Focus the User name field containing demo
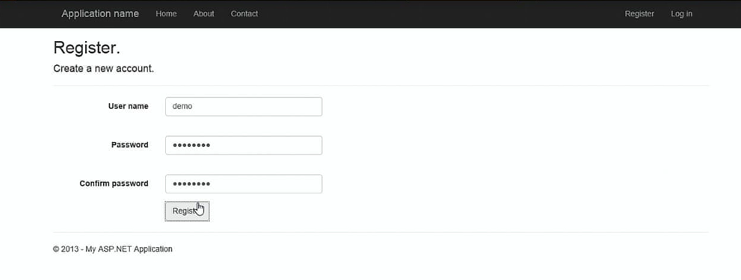Viewport: 741px width, 280px height. [244, 106]
